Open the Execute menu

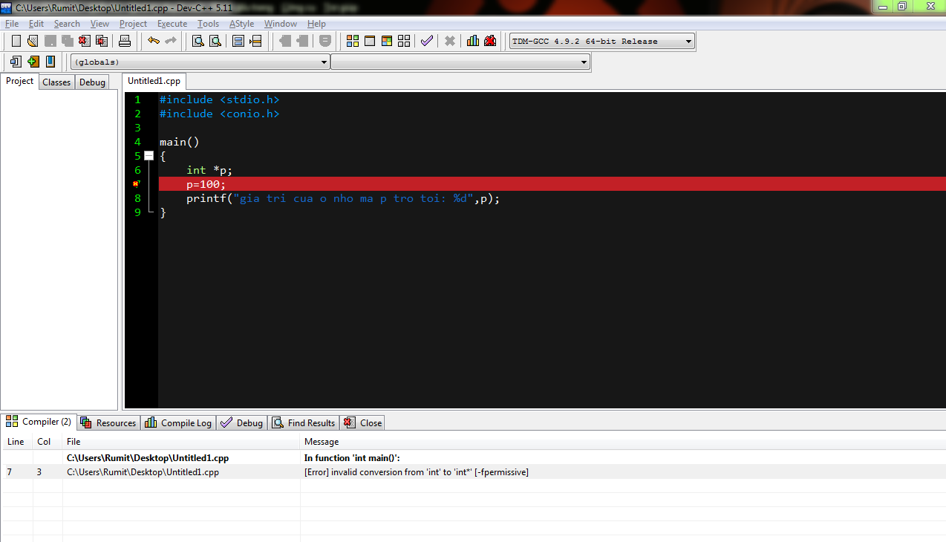(172, 24)
